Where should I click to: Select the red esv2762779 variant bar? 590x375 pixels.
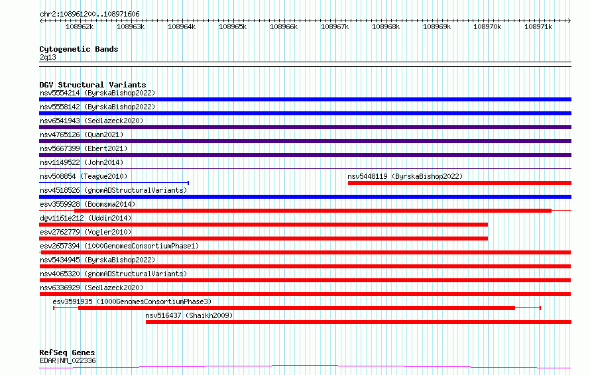coord(263,239)
